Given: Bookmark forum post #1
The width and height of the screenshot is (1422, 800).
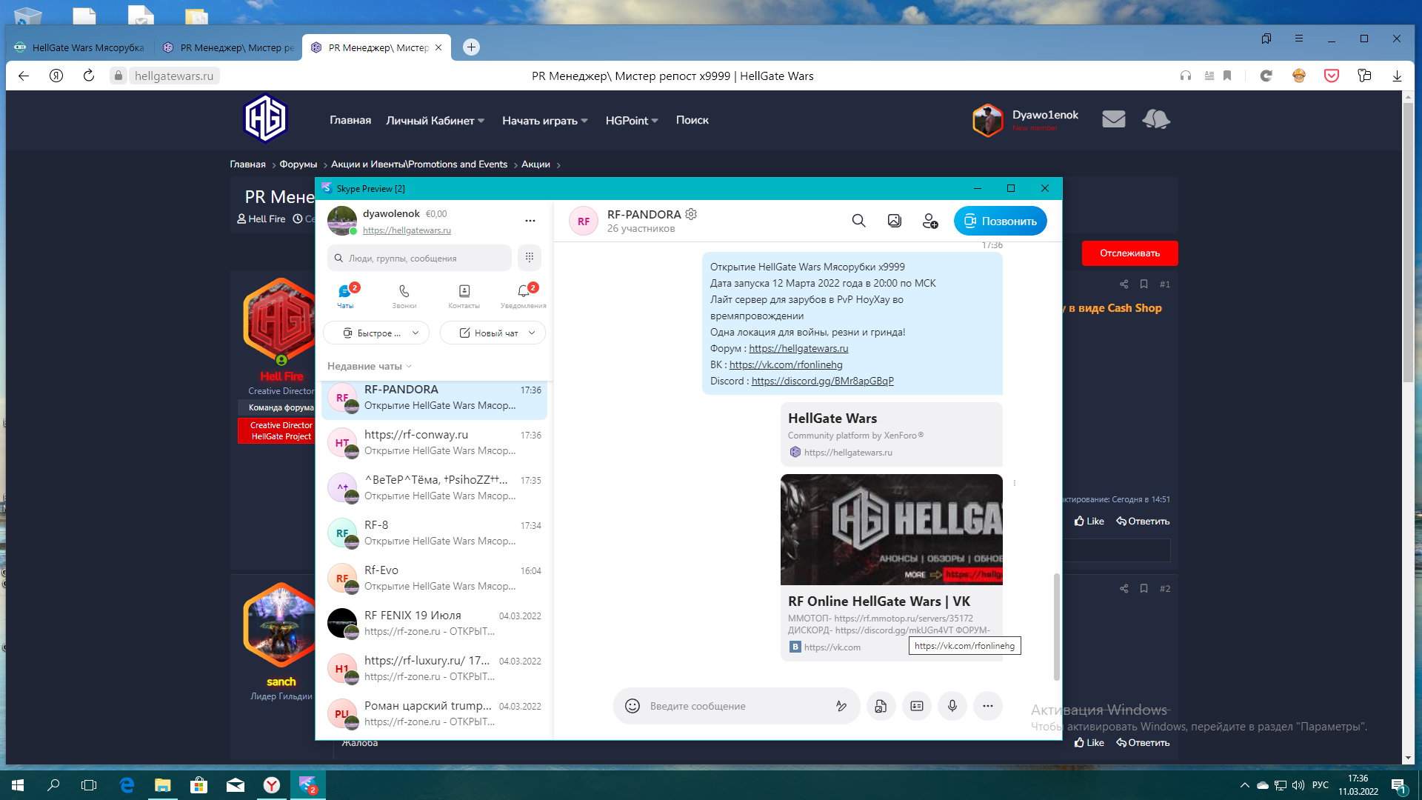Looking at the screenshot, I should click(1144, 284).
